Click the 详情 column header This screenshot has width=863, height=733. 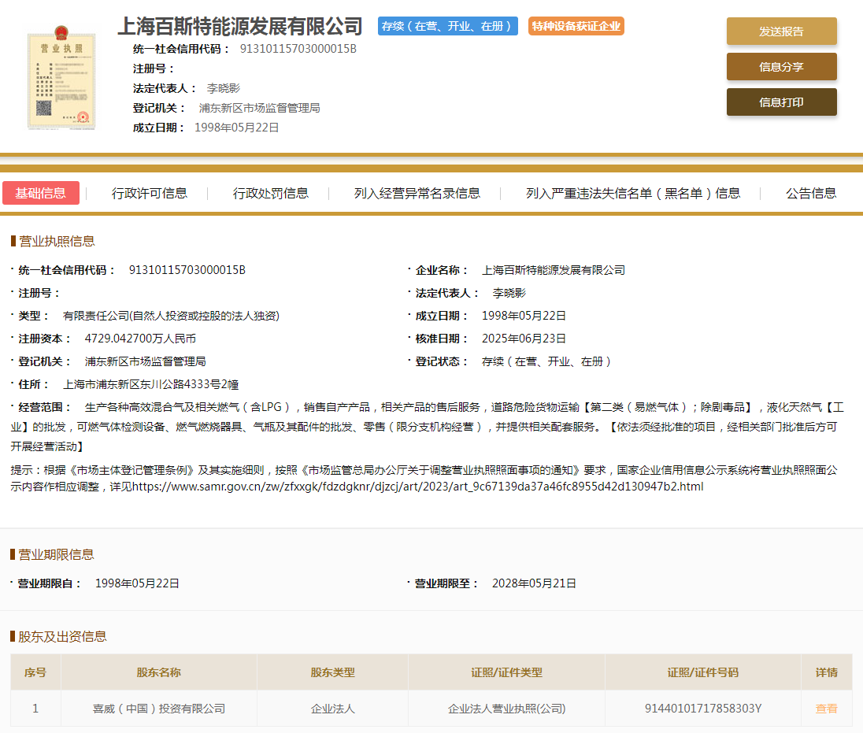826,672
